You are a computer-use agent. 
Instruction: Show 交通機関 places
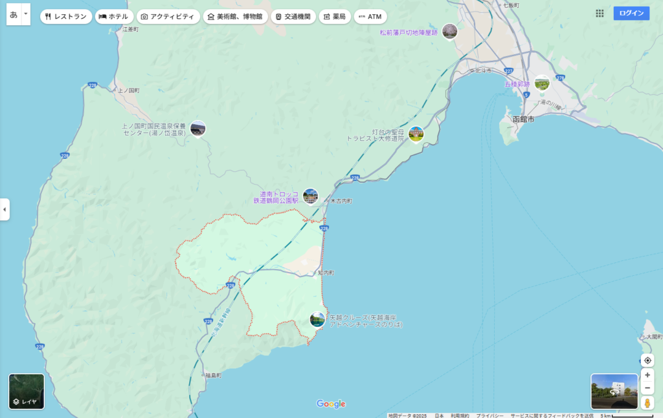click(293, 16)
